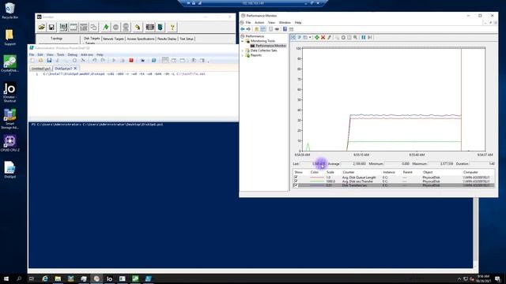This screenshot has height=284, width=506.
Task: Forward arrow in Performance Monitor toolbar
Action: 248,29
